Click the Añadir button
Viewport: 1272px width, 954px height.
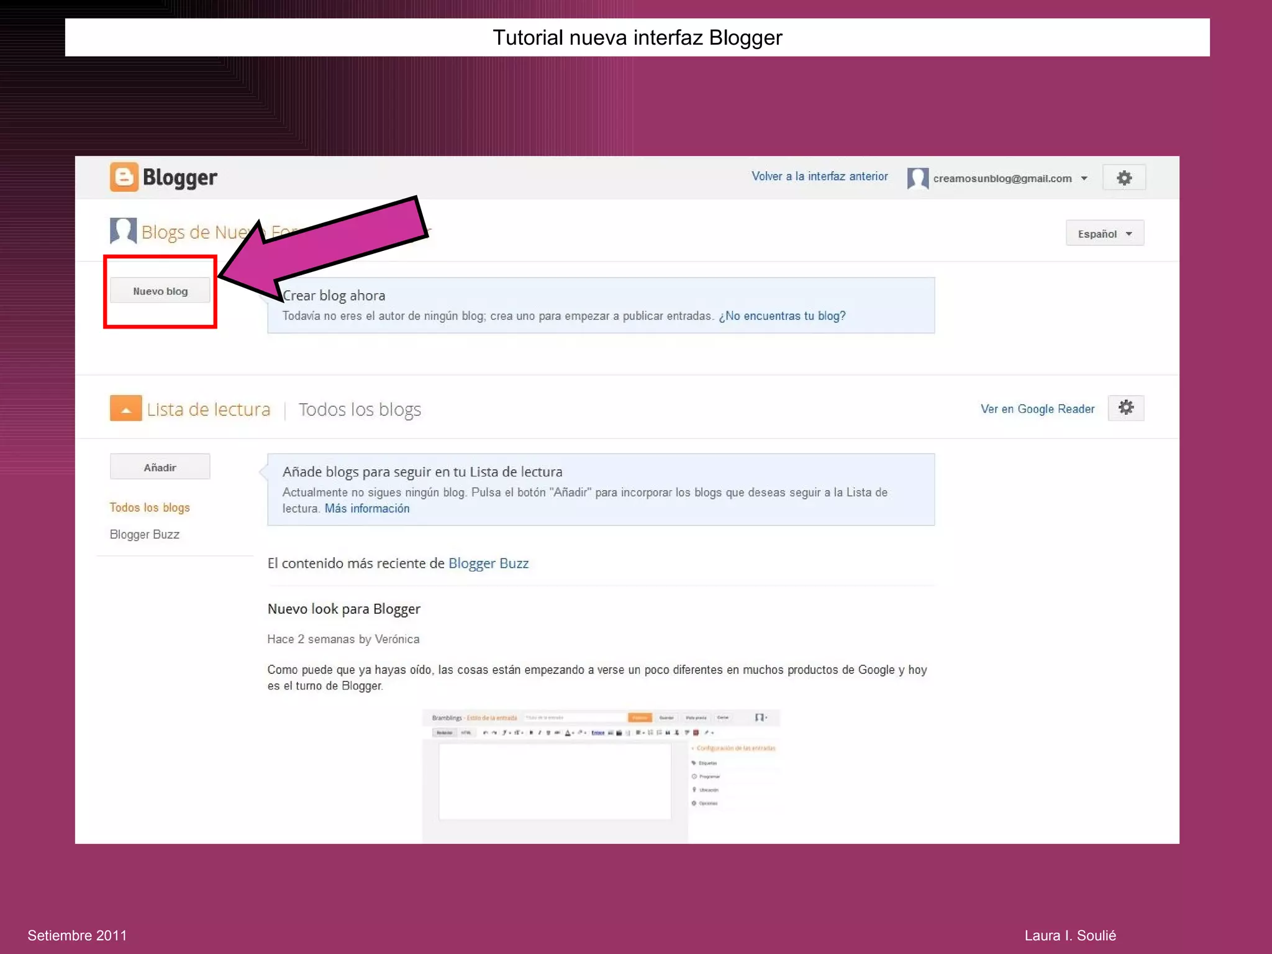click(160, 467)
